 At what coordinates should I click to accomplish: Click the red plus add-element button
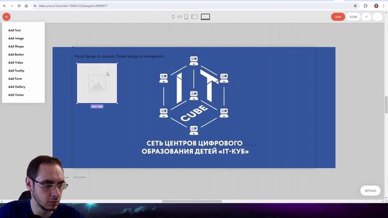pos(7,17)
